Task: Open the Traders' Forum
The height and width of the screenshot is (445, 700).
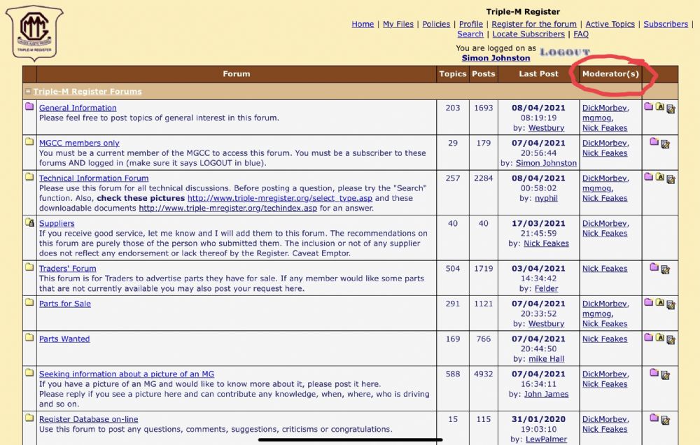Action: tap(67, 268)
